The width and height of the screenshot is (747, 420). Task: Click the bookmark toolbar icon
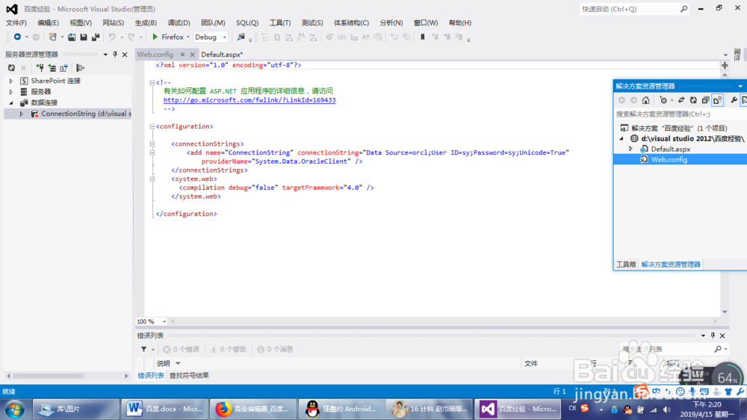[422, 37]
